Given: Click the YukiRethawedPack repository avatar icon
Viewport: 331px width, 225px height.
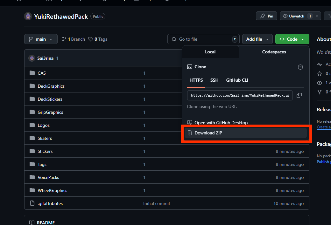Looking at the screenshot, I should click(28, 17).
